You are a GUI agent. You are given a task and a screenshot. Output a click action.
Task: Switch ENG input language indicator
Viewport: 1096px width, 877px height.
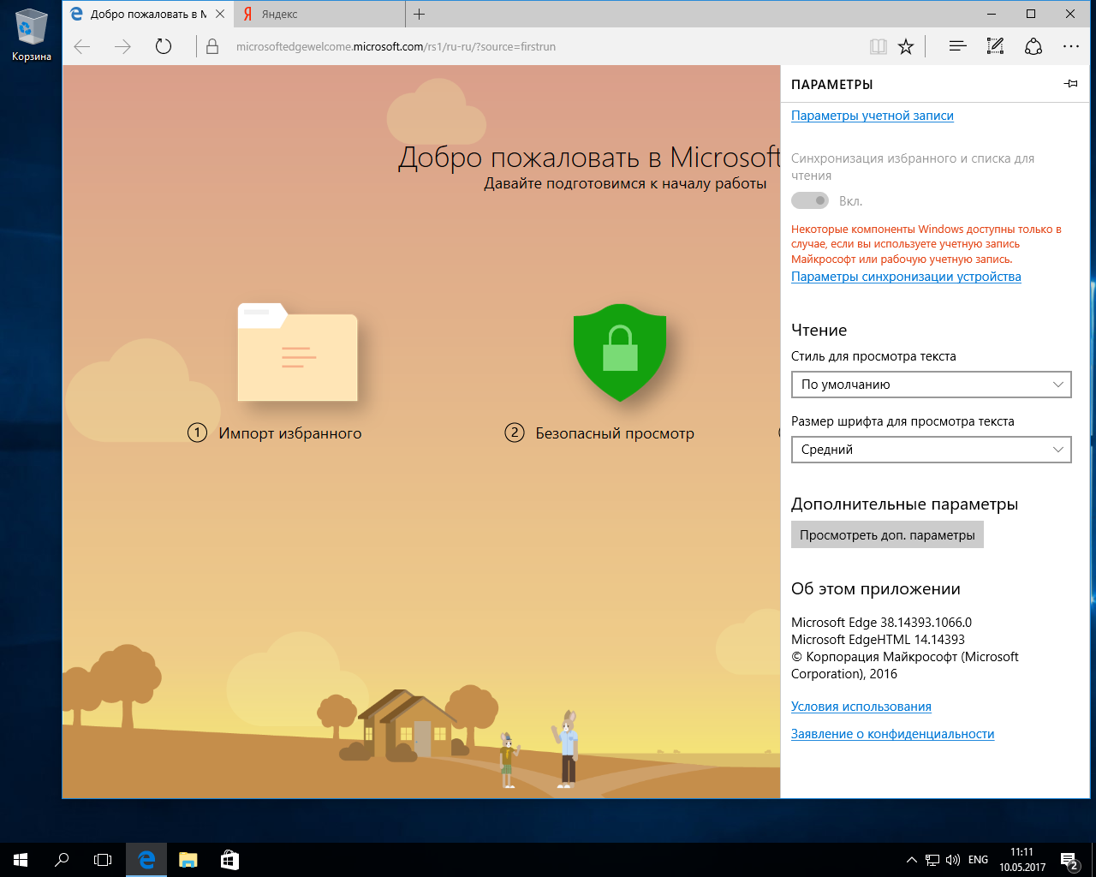tap(978, 860)
